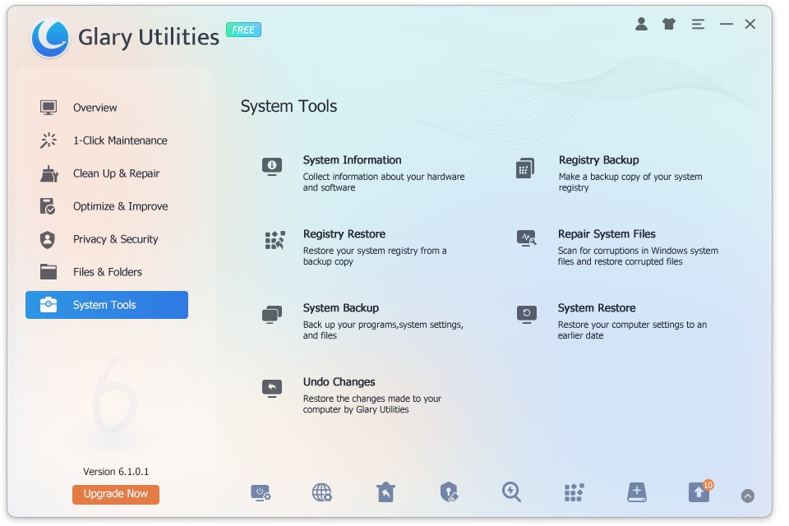789x526 pixels.
Task: Launch the System Information tool
Action: [352, 160]
